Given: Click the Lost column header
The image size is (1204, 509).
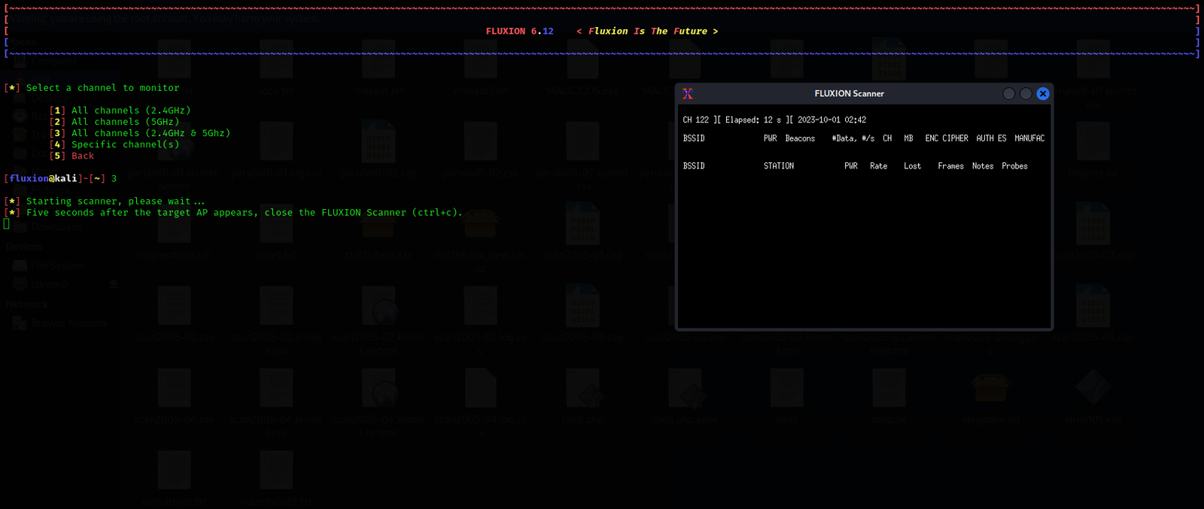Looking at the screenshot, I should tap(912, 167).
